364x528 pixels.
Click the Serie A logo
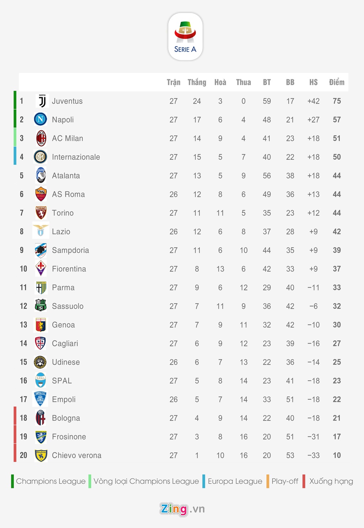pyautogui.click(x=185, y=37)
